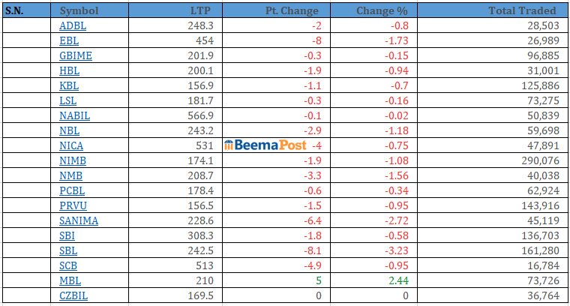Screen dimensions: 570x306
Task: Click the EBL symbol link
Action: (68, 40)
